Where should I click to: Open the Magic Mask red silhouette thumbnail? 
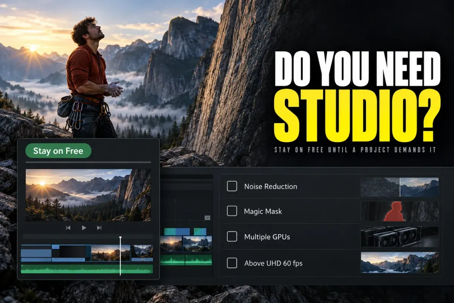(x=400, y=211)
